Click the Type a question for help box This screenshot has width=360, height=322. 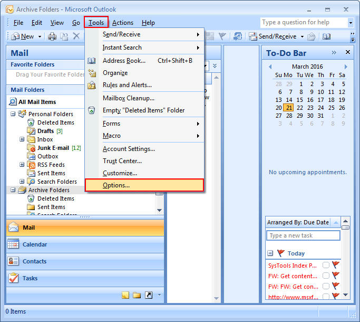tap(304, 23)
